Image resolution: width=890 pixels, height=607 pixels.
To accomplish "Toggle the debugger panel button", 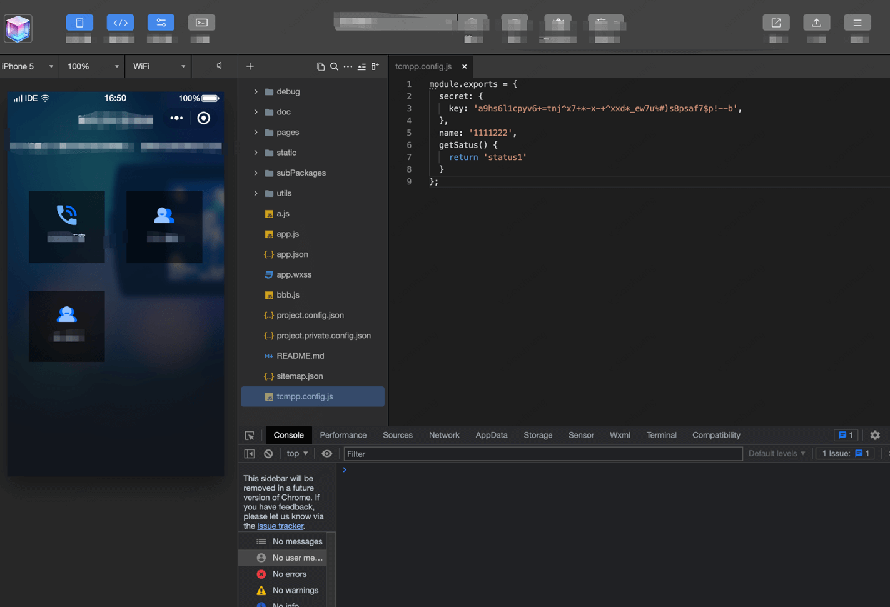I will tap(161, 23).
